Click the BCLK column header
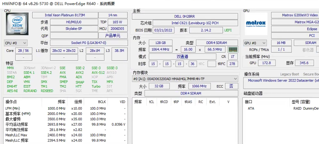The height and width of the screenshot is (144, 319). [x=96, y=102]
